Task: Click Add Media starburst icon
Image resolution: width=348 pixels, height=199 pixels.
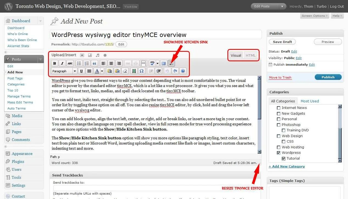Action: click(105, 55)
